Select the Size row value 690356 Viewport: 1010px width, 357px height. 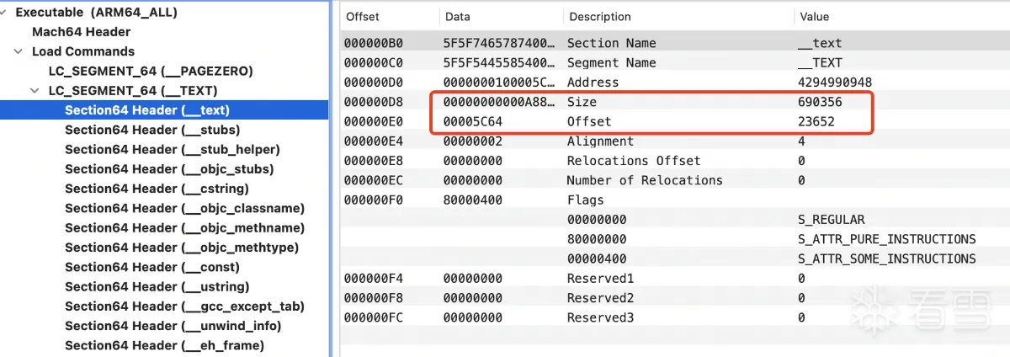[x=820, y=102]
